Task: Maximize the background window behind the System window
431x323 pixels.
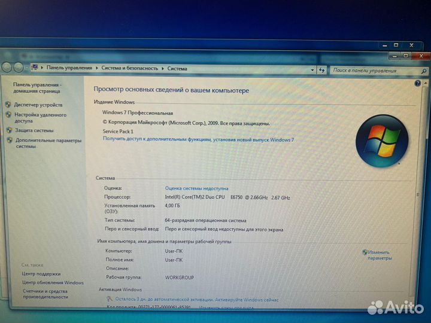Action: 396,45
